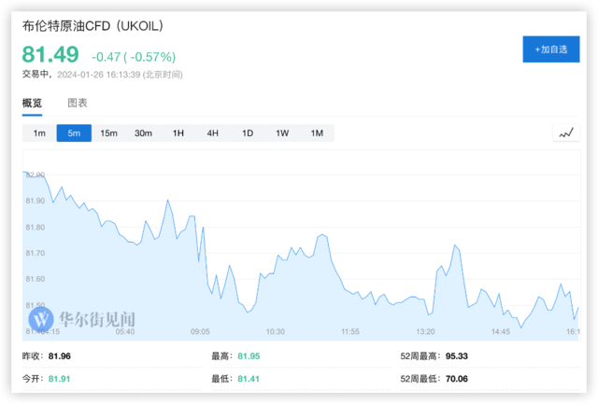598x404 pixels.
Task: Switch to the 概览 tab
Action: (x=34, y=104)
